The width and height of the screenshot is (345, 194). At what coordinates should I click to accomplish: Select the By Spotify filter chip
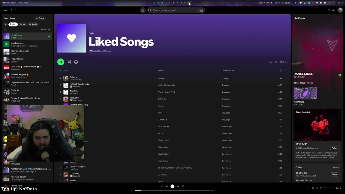coord(33,24)
